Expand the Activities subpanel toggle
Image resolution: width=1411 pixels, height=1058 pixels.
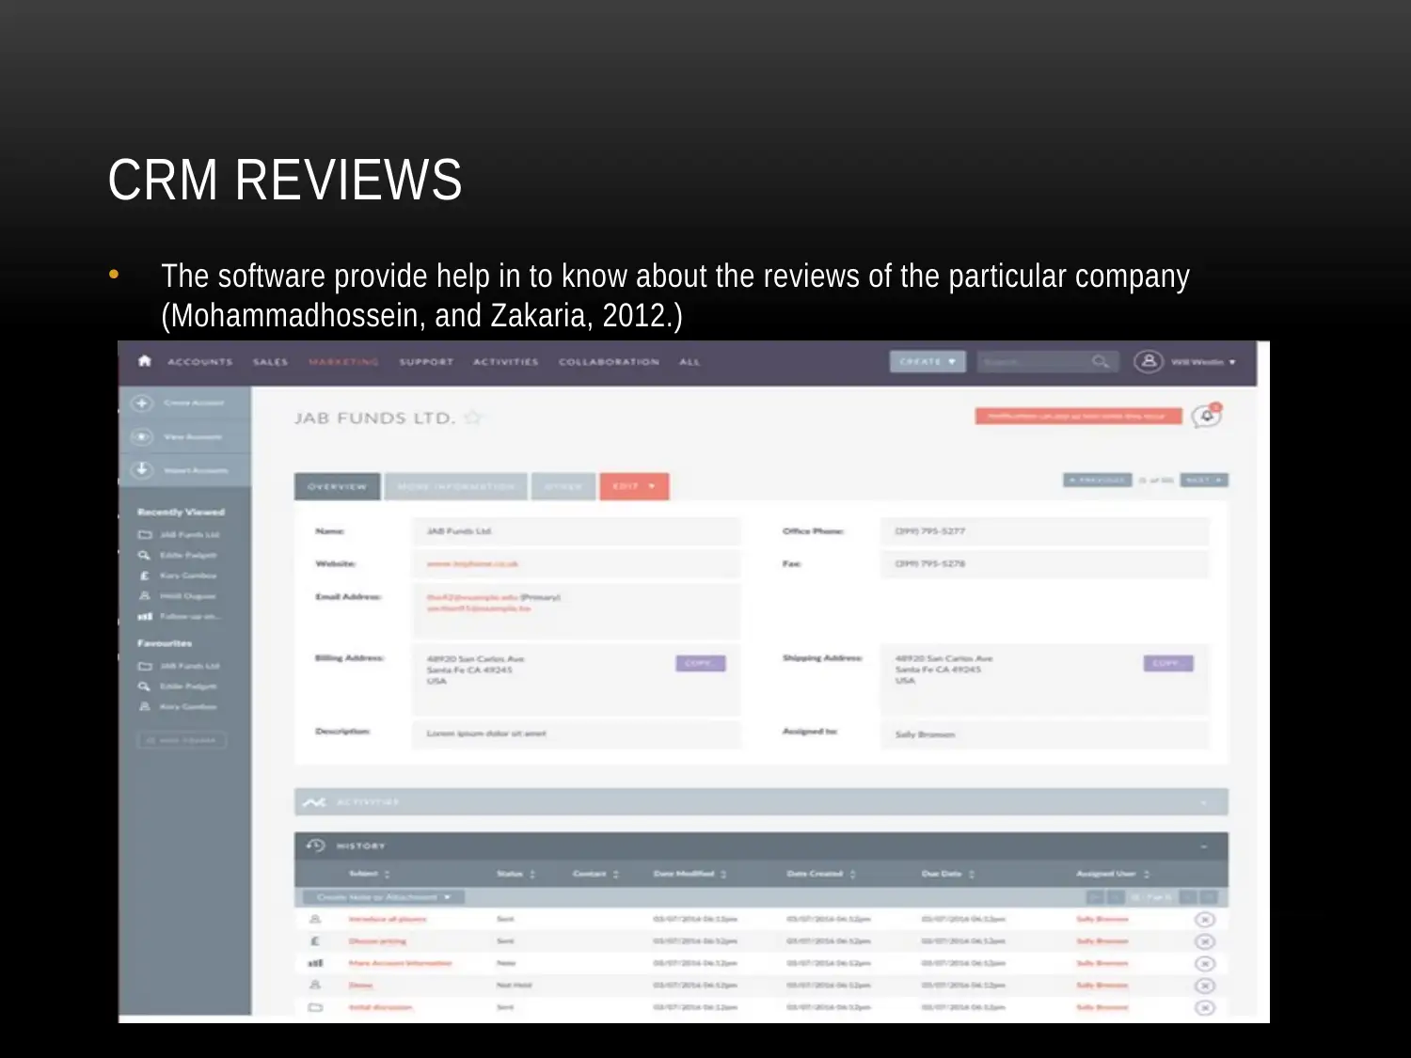[1204, 802]
